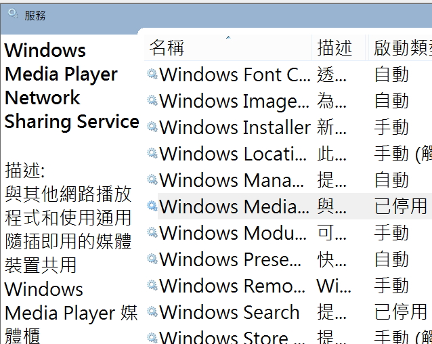Click 自動 startup type of Windows Font C...
This screenshot has width=432, height=344.
(391, 74)
